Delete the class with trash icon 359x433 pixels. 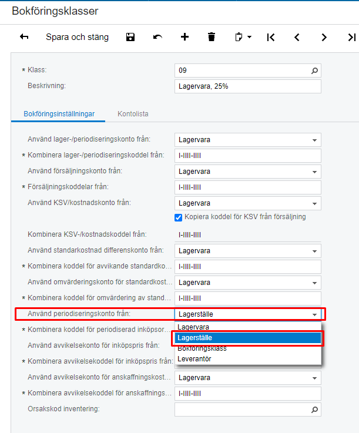(x=212, y=37)
